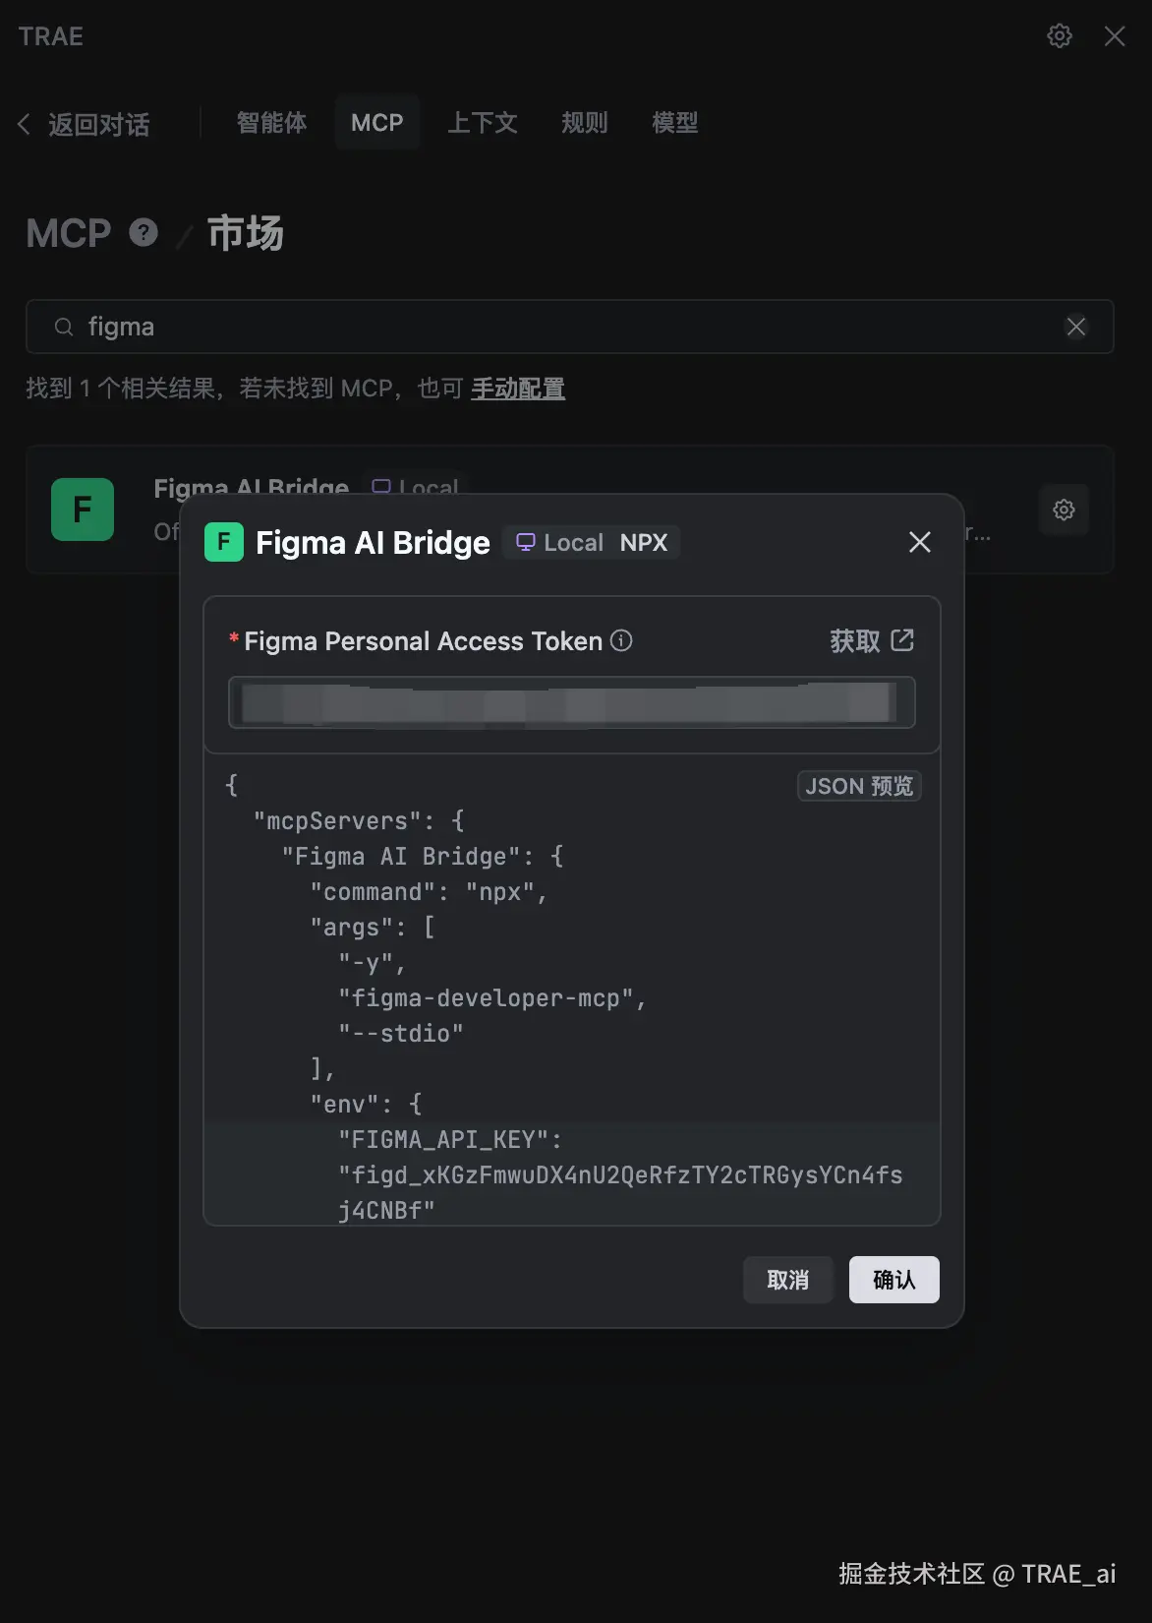Close the Figma AI Bridge dialog
1152x1623 pixels.
coord(920,542)
